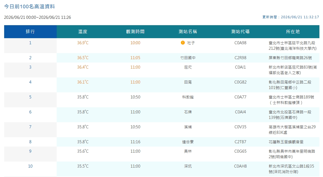Click the date range 2026/06/21 00:00~2026/06/21 11:26
The width and height of the screenshot is (323, 177).
(38, 17)
